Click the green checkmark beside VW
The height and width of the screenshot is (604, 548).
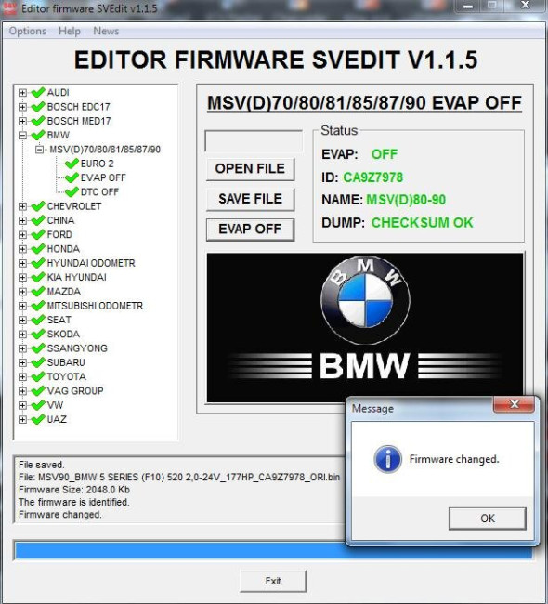38,405
